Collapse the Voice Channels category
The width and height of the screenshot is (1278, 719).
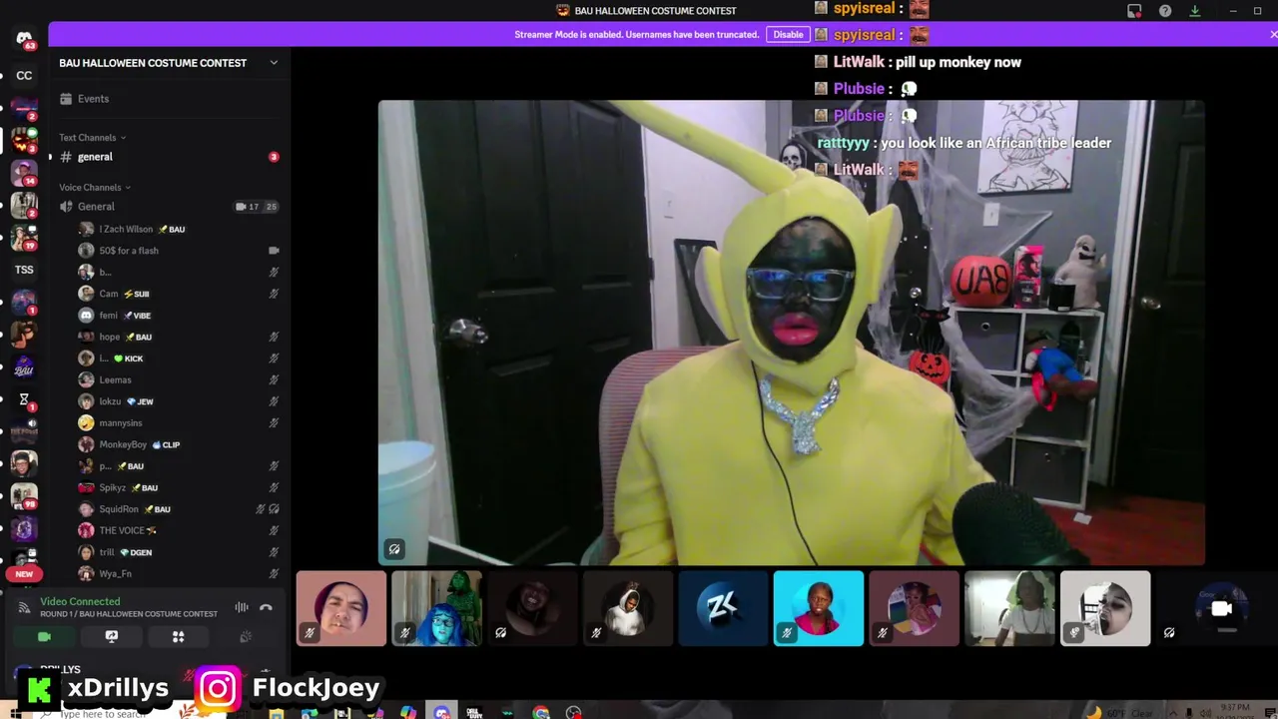coord(95,188)
